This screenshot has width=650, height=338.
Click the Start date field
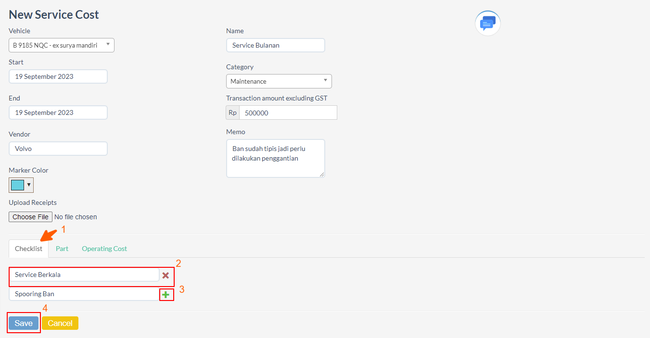pos(58,76)
